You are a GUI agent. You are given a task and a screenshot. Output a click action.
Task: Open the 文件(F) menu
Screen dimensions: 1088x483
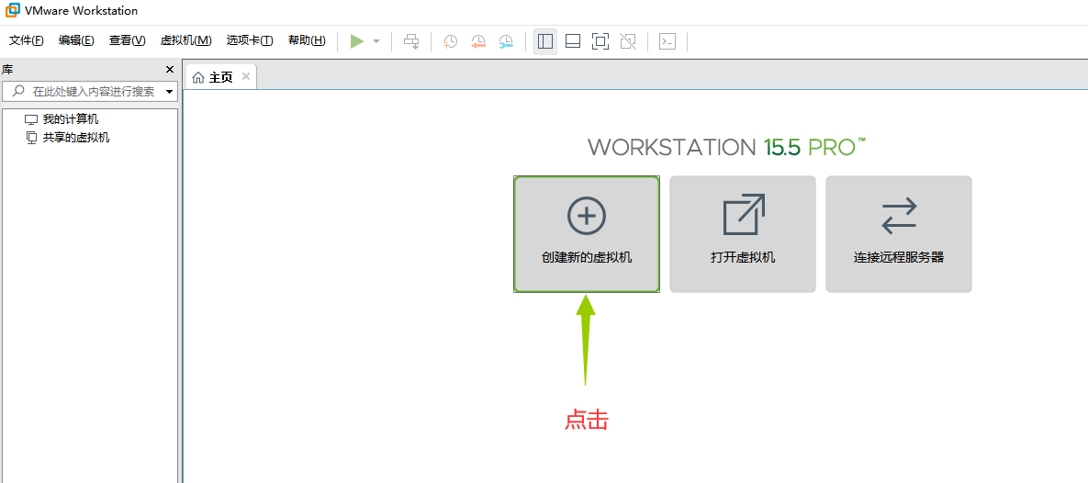(x=27, y=40)
